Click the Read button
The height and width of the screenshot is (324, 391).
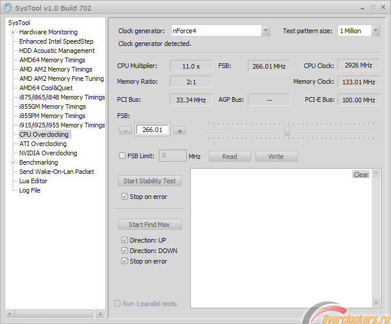pyautogui.click(x=230, y=156)
